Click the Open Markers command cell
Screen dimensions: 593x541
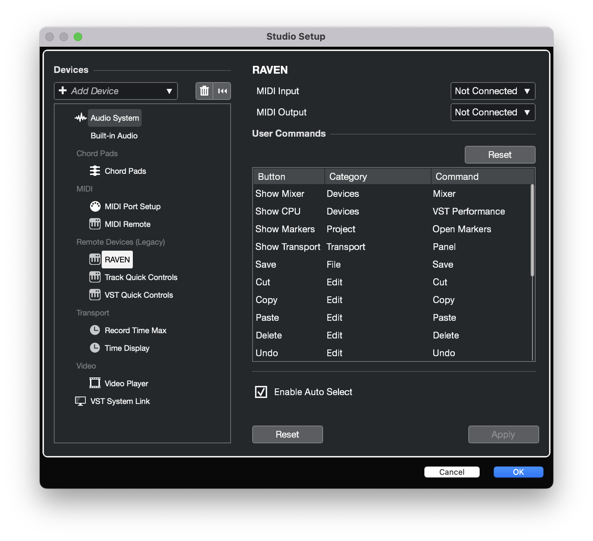[x=462, y=229]
